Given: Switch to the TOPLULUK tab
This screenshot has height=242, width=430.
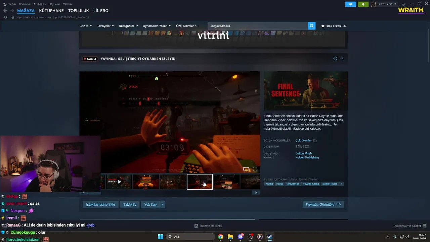Looking at the screenshot, I should point(79,11).
